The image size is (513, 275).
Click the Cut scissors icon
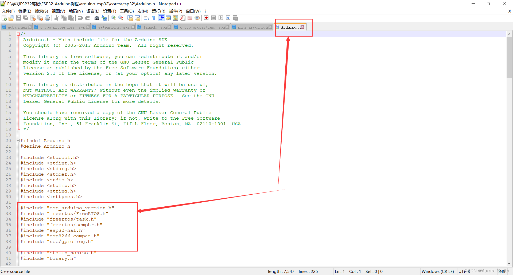point(56,18)
